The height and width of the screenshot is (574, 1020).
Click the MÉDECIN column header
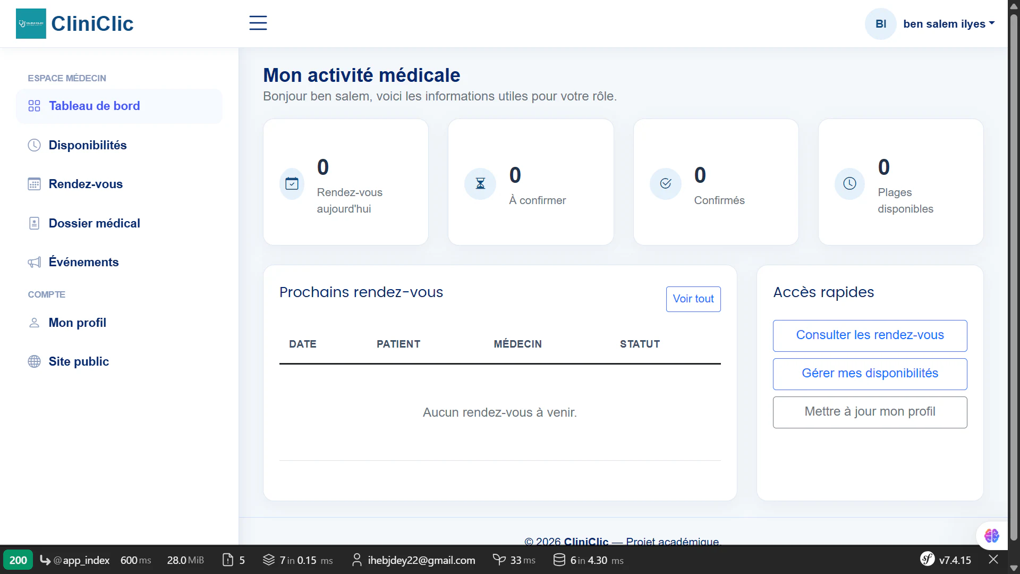tap(518, 344)
